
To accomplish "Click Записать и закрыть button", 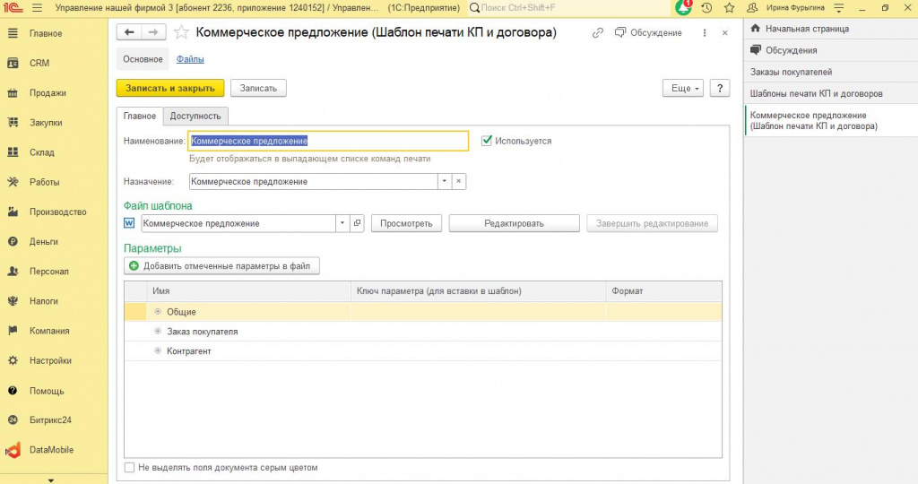I will [170, 89].
